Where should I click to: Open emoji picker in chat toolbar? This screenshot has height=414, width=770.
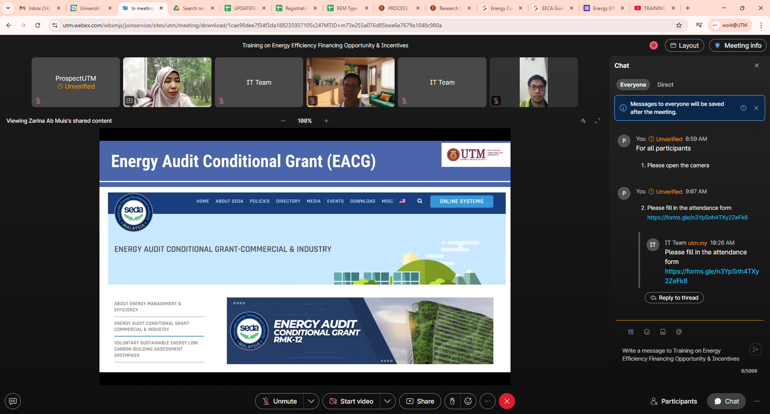[x=647, y=332]
